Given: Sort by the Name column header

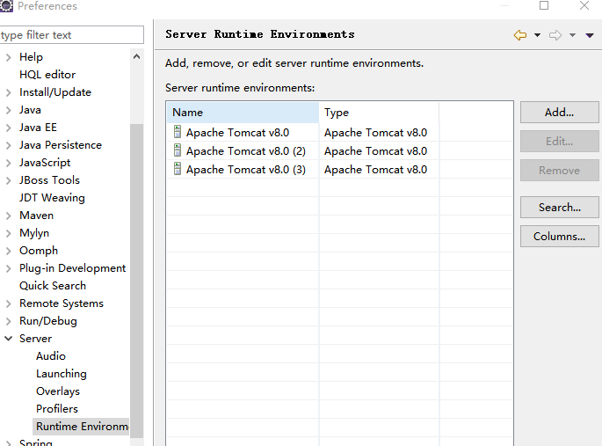Looking at the screenshot, I should pyautogui.click(x=243, y=113).
